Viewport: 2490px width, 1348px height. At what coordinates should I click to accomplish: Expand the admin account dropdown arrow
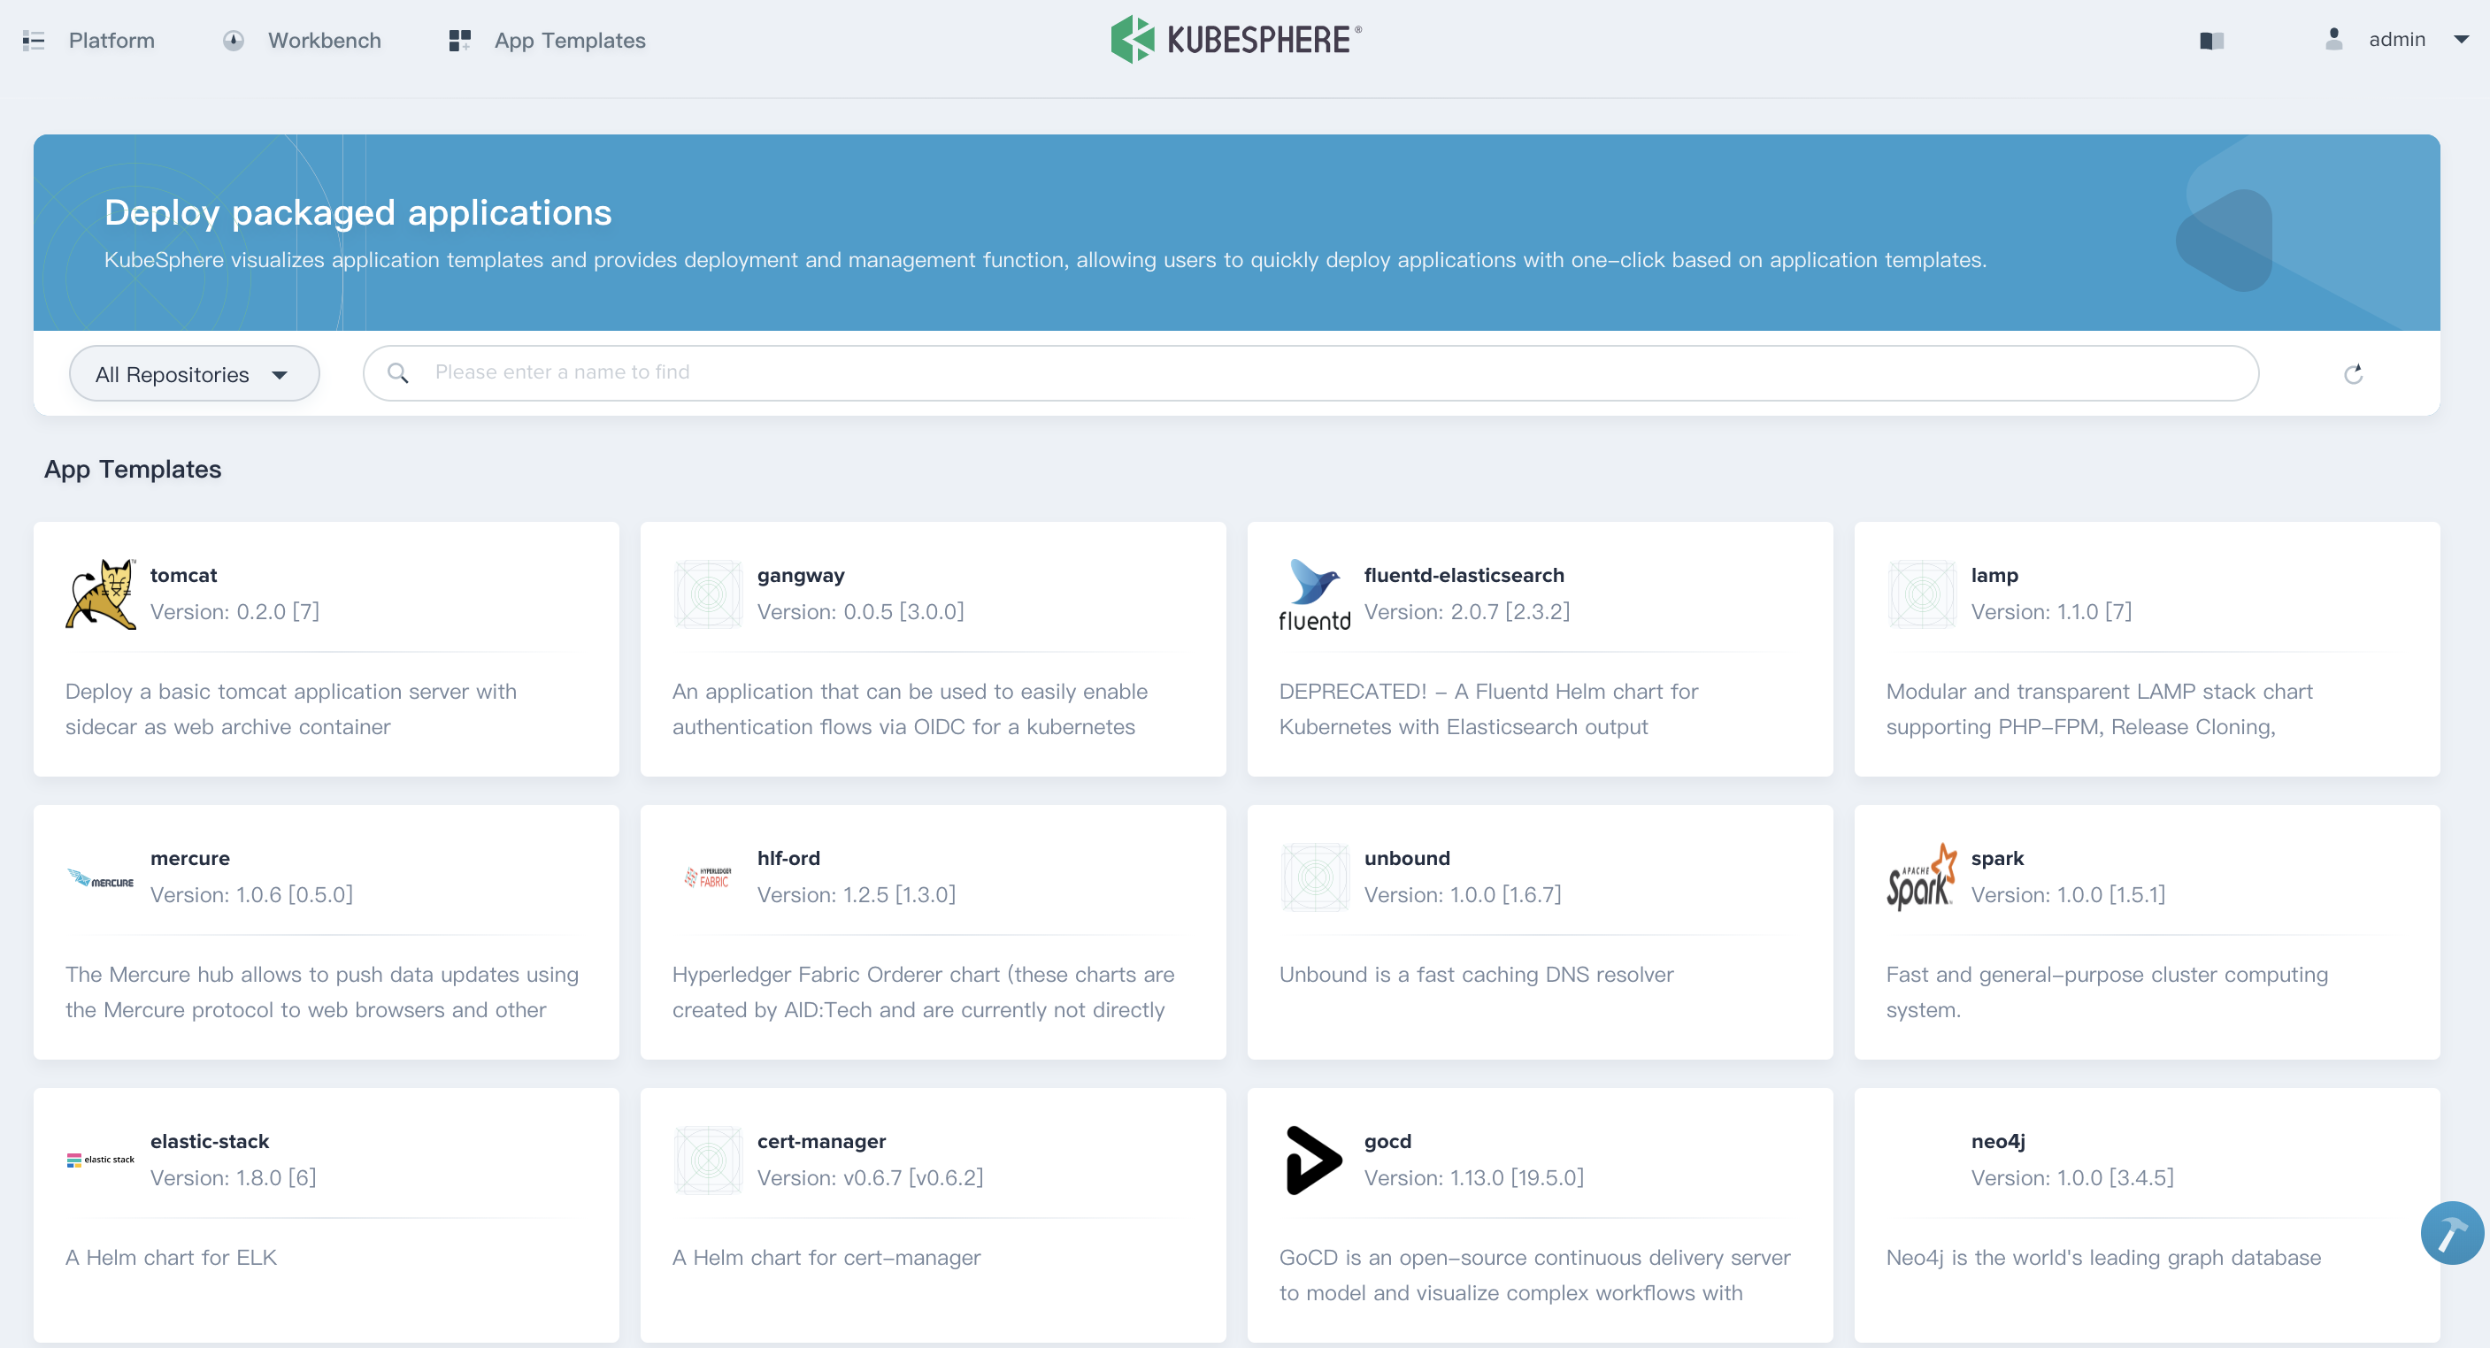tap(2461, 40)
